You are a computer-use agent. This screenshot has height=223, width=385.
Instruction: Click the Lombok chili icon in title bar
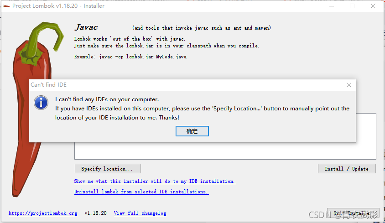pos(6,6)
